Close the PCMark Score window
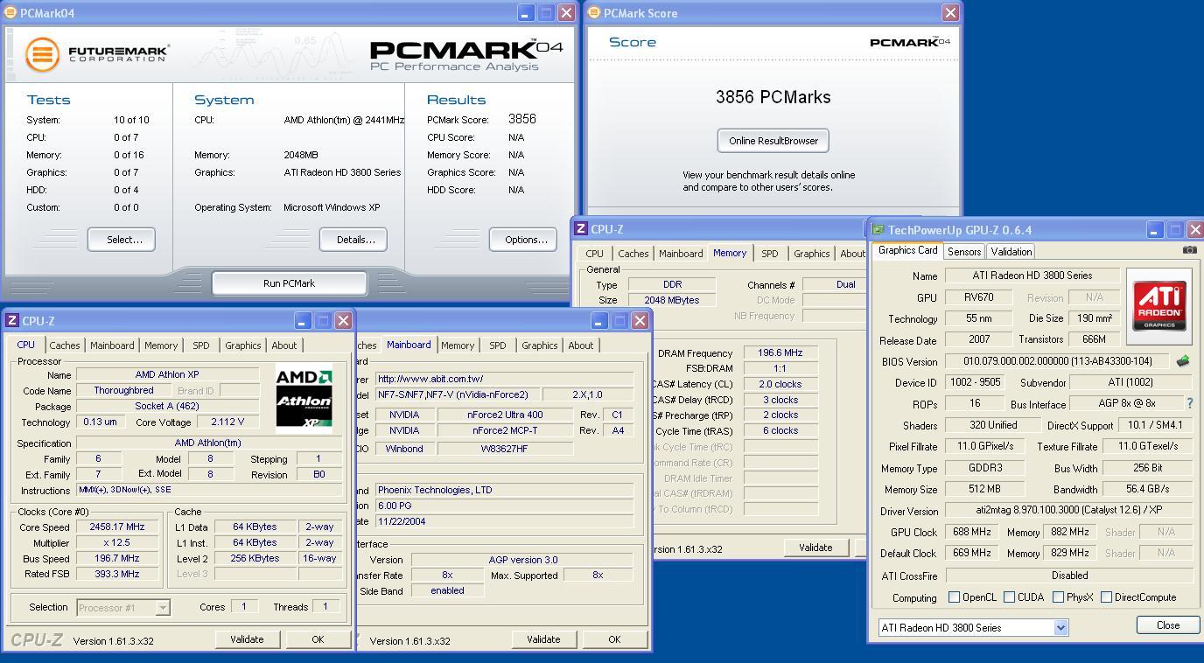The image size is (1204, 663). tap(950, 13)
